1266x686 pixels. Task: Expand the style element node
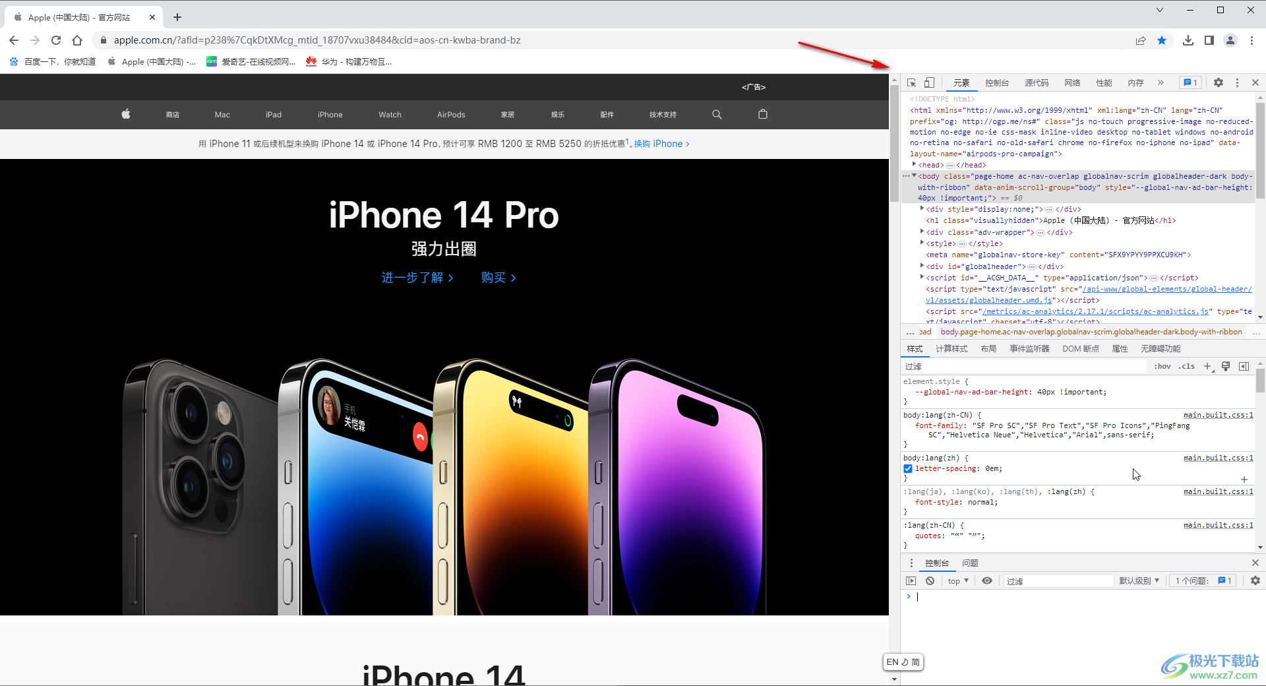(922, 243)
